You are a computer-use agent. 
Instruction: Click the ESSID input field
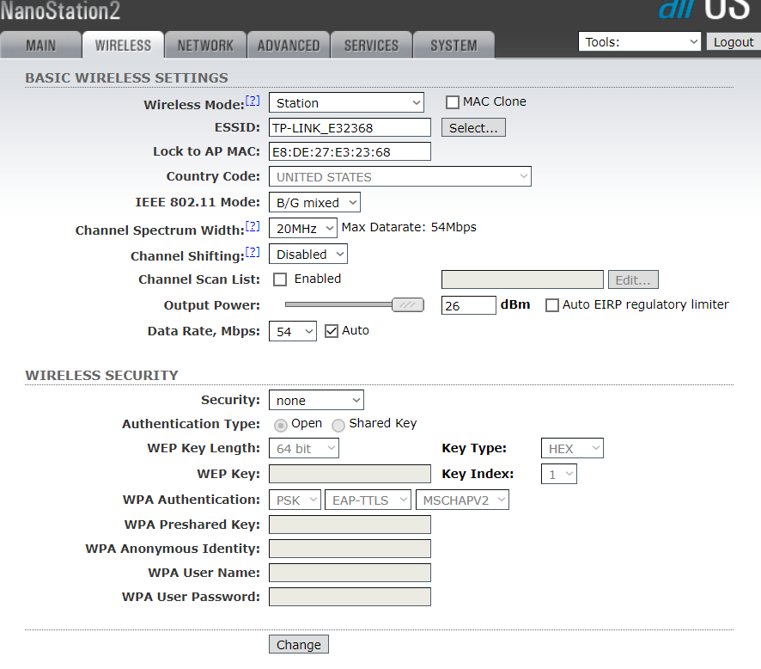[350, 128]
